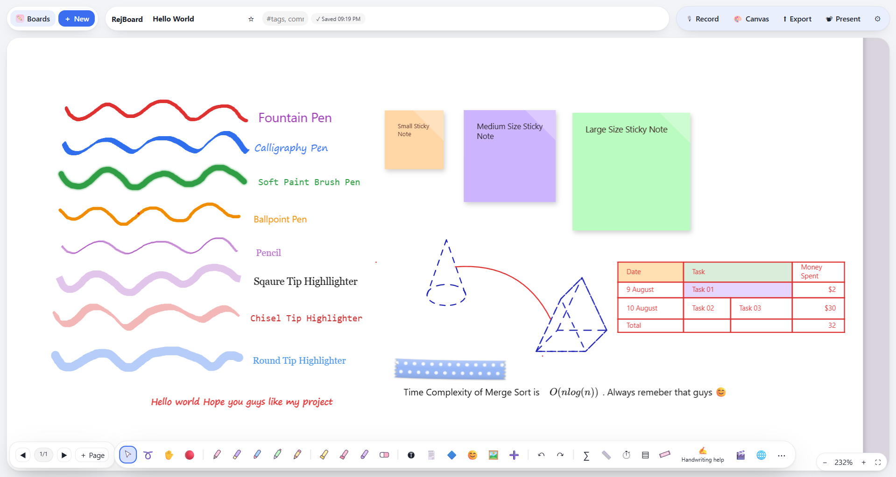Insert a math formula with sigma icon
The width and height of the screenshot is (896, 477).
click(x=586, y=456)
